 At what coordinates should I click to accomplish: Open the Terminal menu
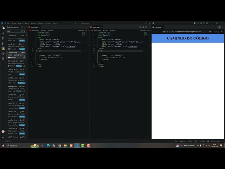pyautogui.click(x=49, y=23)
